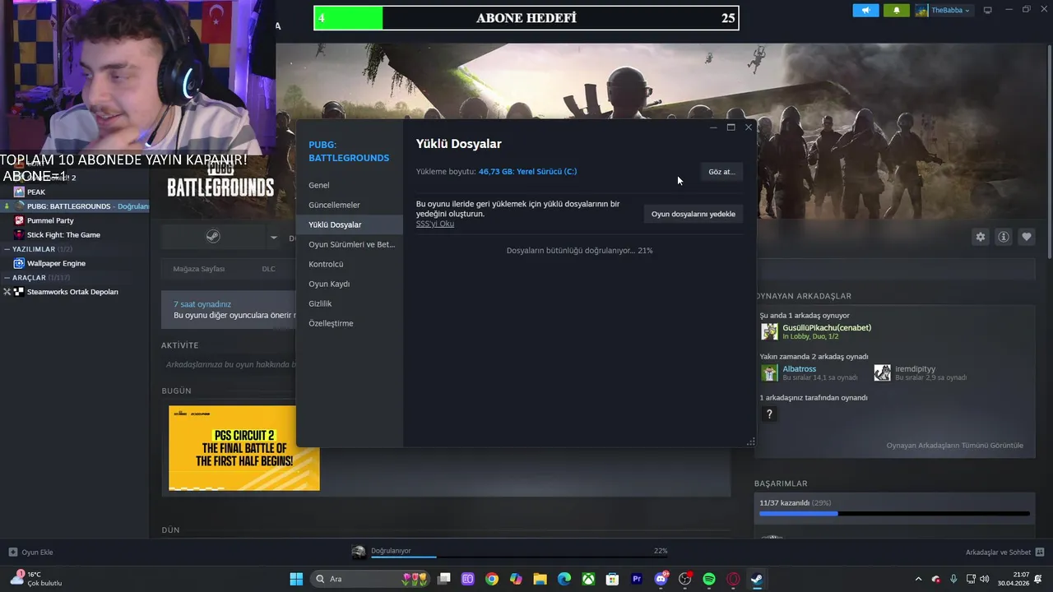Click the achievements progress bar 11/37
Screen dimensions: 1053x592
[x=894, y=514]
